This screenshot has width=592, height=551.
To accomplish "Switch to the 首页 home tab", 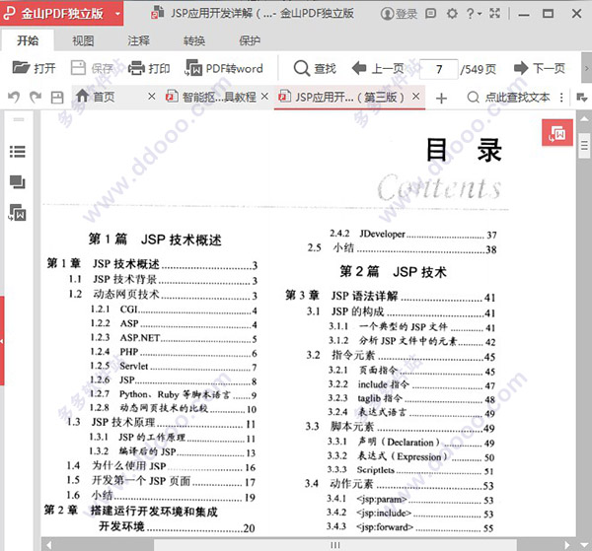I will point(96,97).
